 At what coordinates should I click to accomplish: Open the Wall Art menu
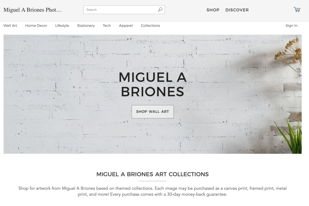click(x=10, y=26)
